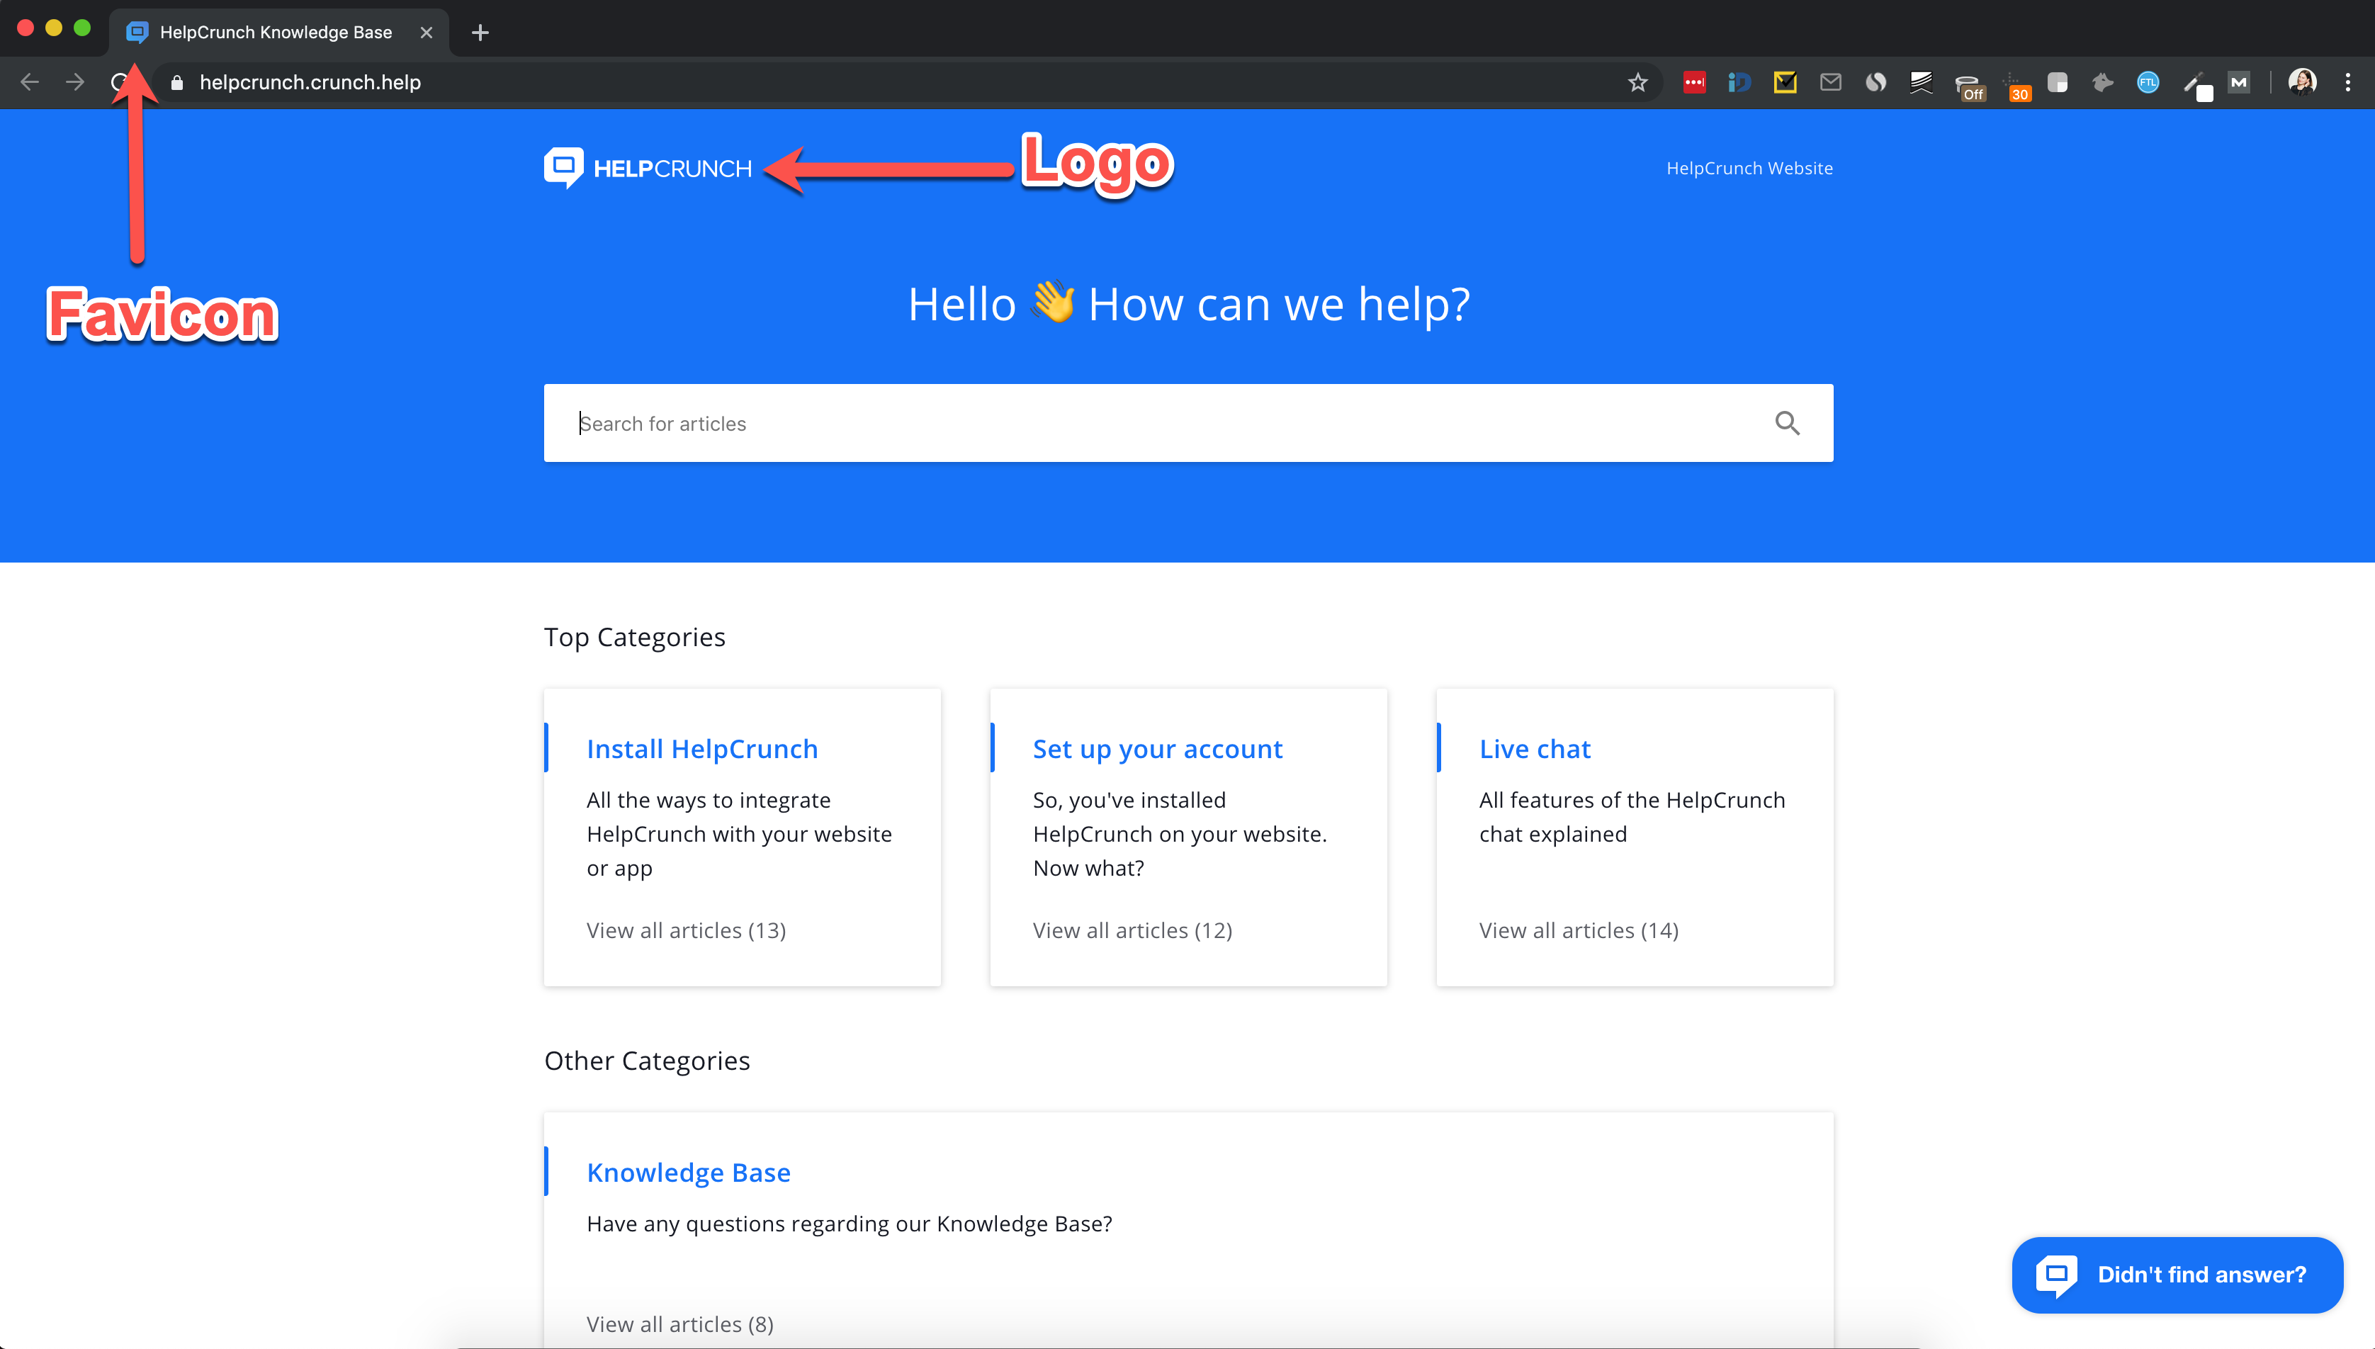Viewport: 2375px width, 1349px height.
Task: Click 'All the ways to integrate HelpCrunch' text
Action: [x=739, y=834]
